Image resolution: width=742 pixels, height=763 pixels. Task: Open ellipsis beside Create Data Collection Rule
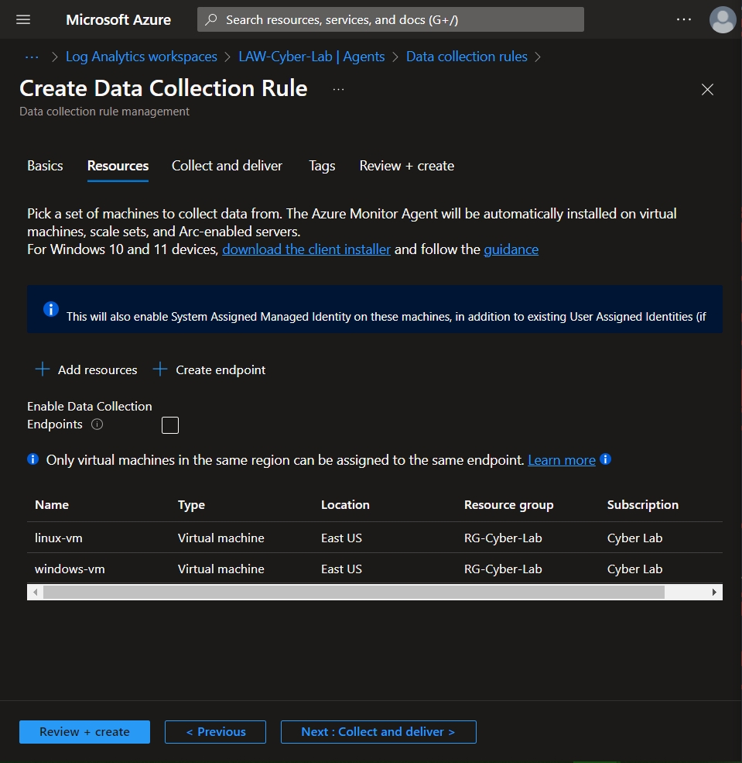pyautogui.click(x=338, y=90)
